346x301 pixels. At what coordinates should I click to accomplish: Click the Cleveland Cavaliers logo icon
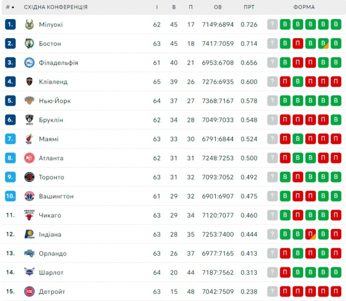pos(29,81)
